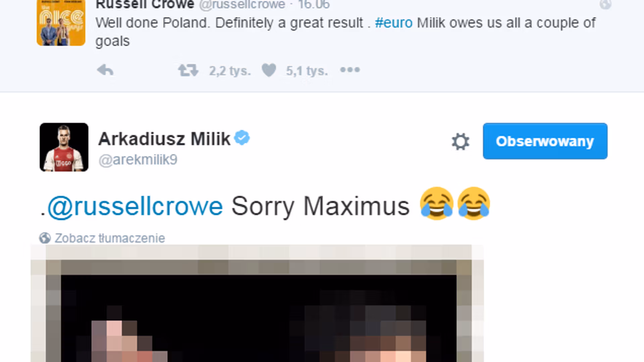The width and height of the screenshot is (644, 362).
Task: Open the gear settings dropdown
Action: pos(461,141)
